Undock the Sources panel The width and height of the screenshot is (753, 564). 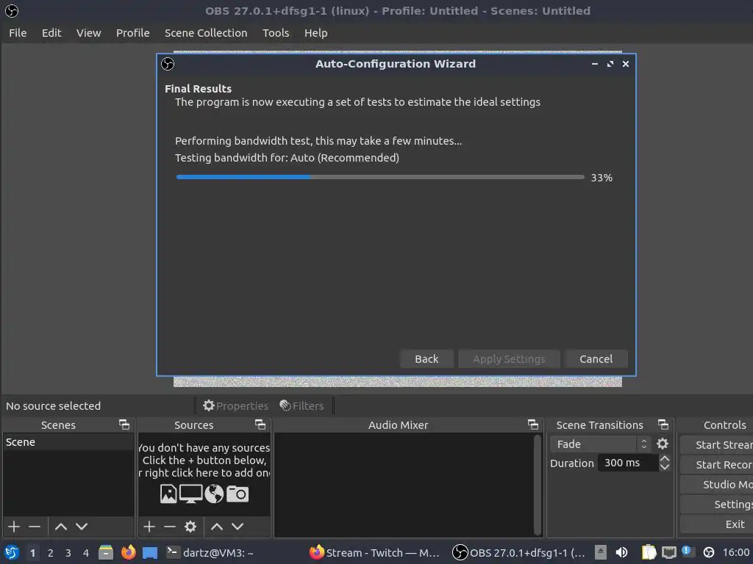pyautogui.click(x=260, y=424)
